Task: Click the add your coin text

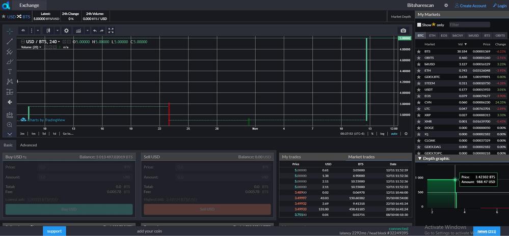Action: pos(149,231)
